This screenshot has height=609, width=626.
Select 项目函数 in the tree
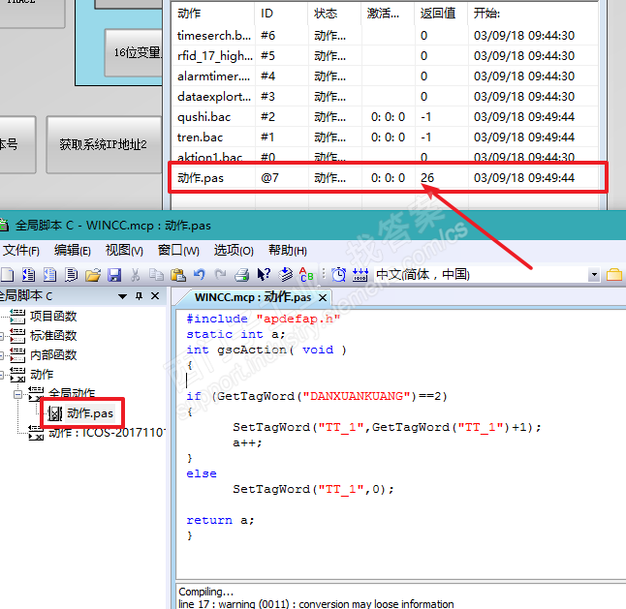tap(53, 317)
